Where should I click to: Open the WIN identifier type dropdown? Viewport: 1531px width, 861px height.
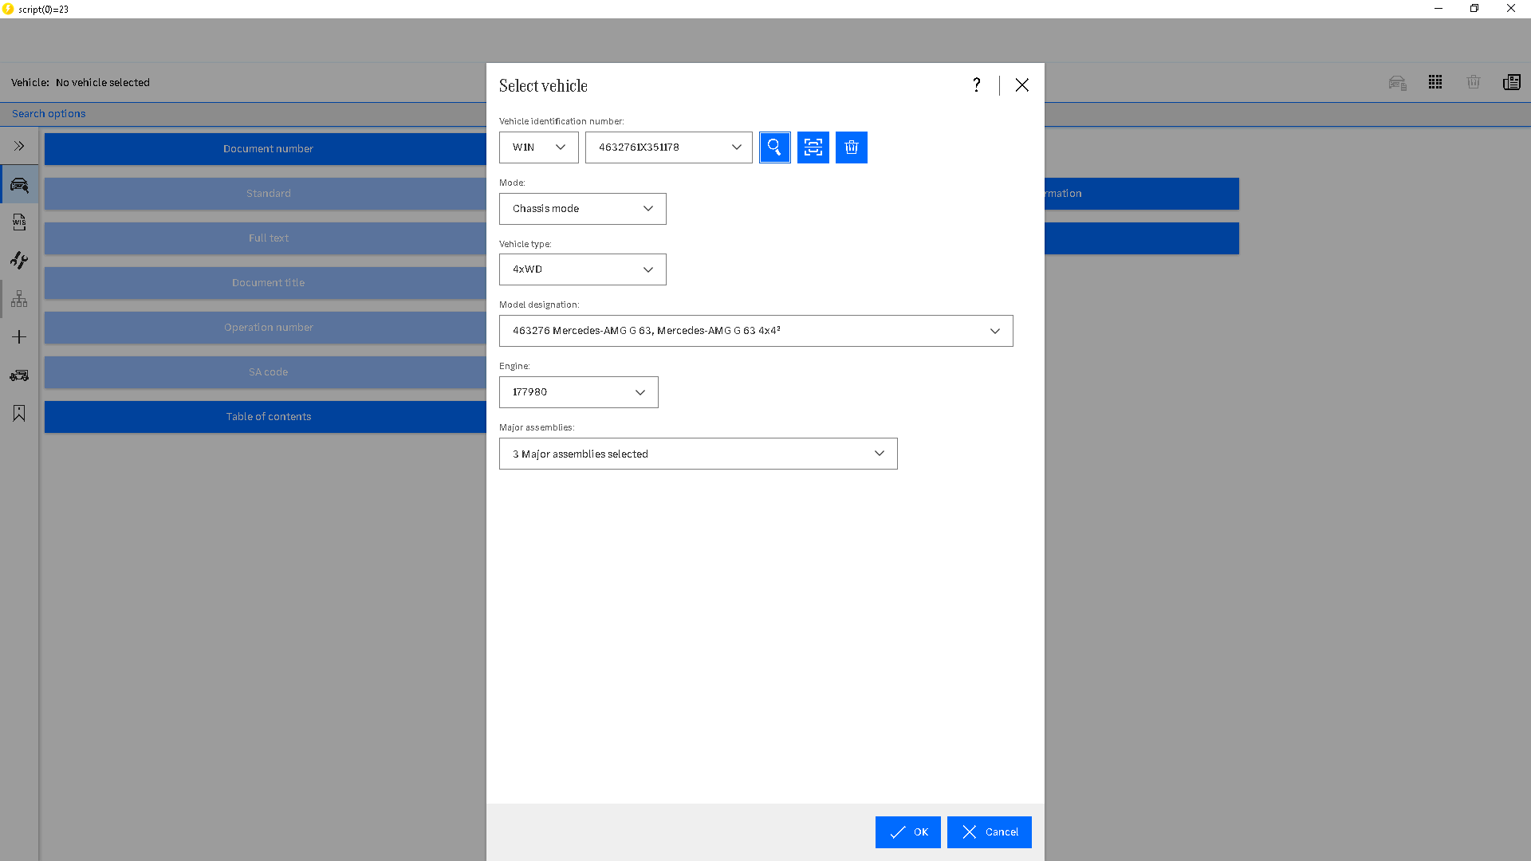pos(539,147)
